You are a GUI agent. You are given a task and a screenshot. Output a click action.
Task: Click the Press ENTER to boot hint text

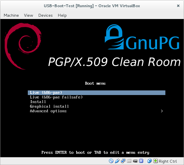tap(95, 153)
